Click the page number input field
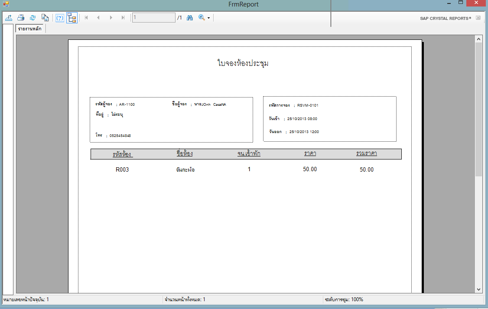Image resolution: width=488 pixels, height=309 pixels. 153,18
